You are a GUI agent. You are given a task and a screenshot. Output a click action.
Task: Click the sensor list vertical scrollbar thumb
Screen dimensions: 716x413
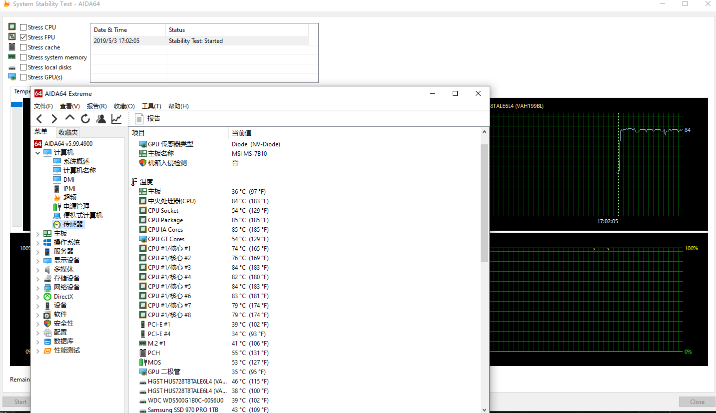tap(484, 203)
